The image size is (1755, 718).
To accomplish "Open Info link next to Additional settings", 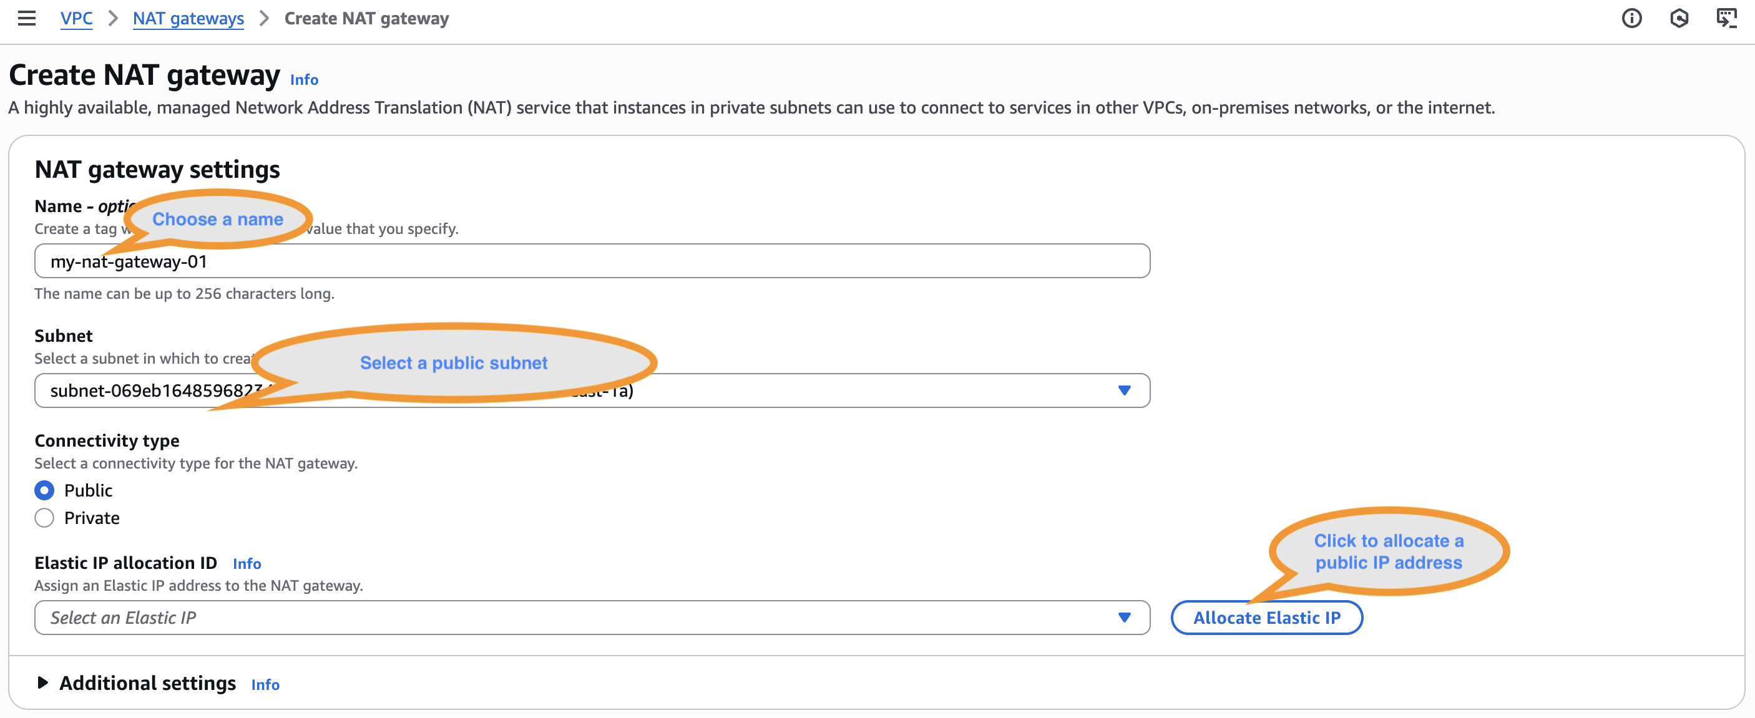I will (265, 684).
